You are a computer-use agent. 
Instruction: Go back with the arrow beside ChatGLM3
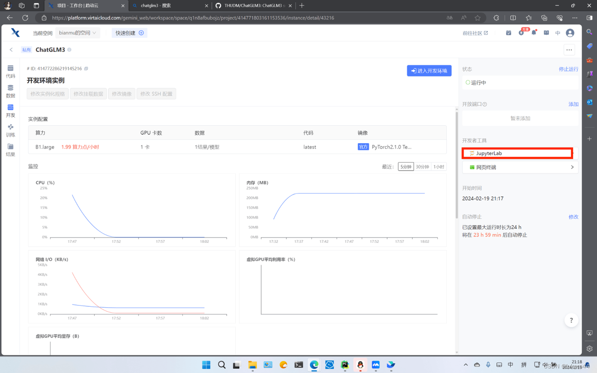pos(11,49)
